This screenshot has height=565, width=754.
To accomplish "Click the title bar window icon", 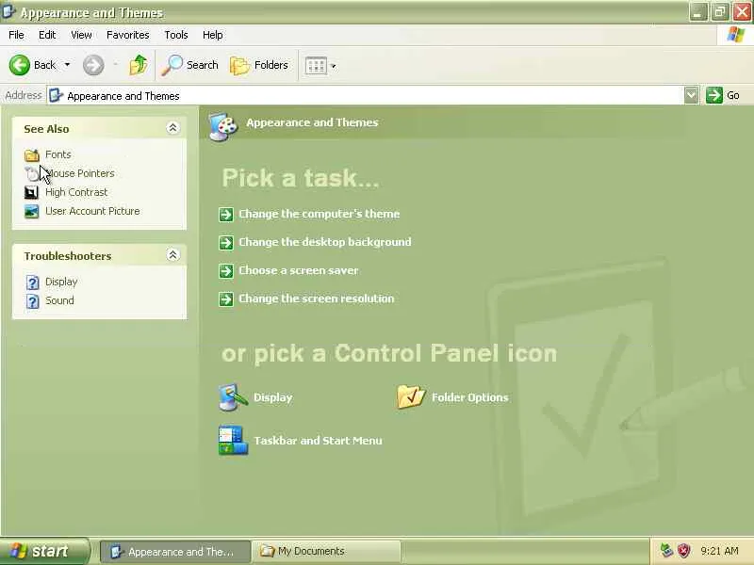I will pos(9,11).
